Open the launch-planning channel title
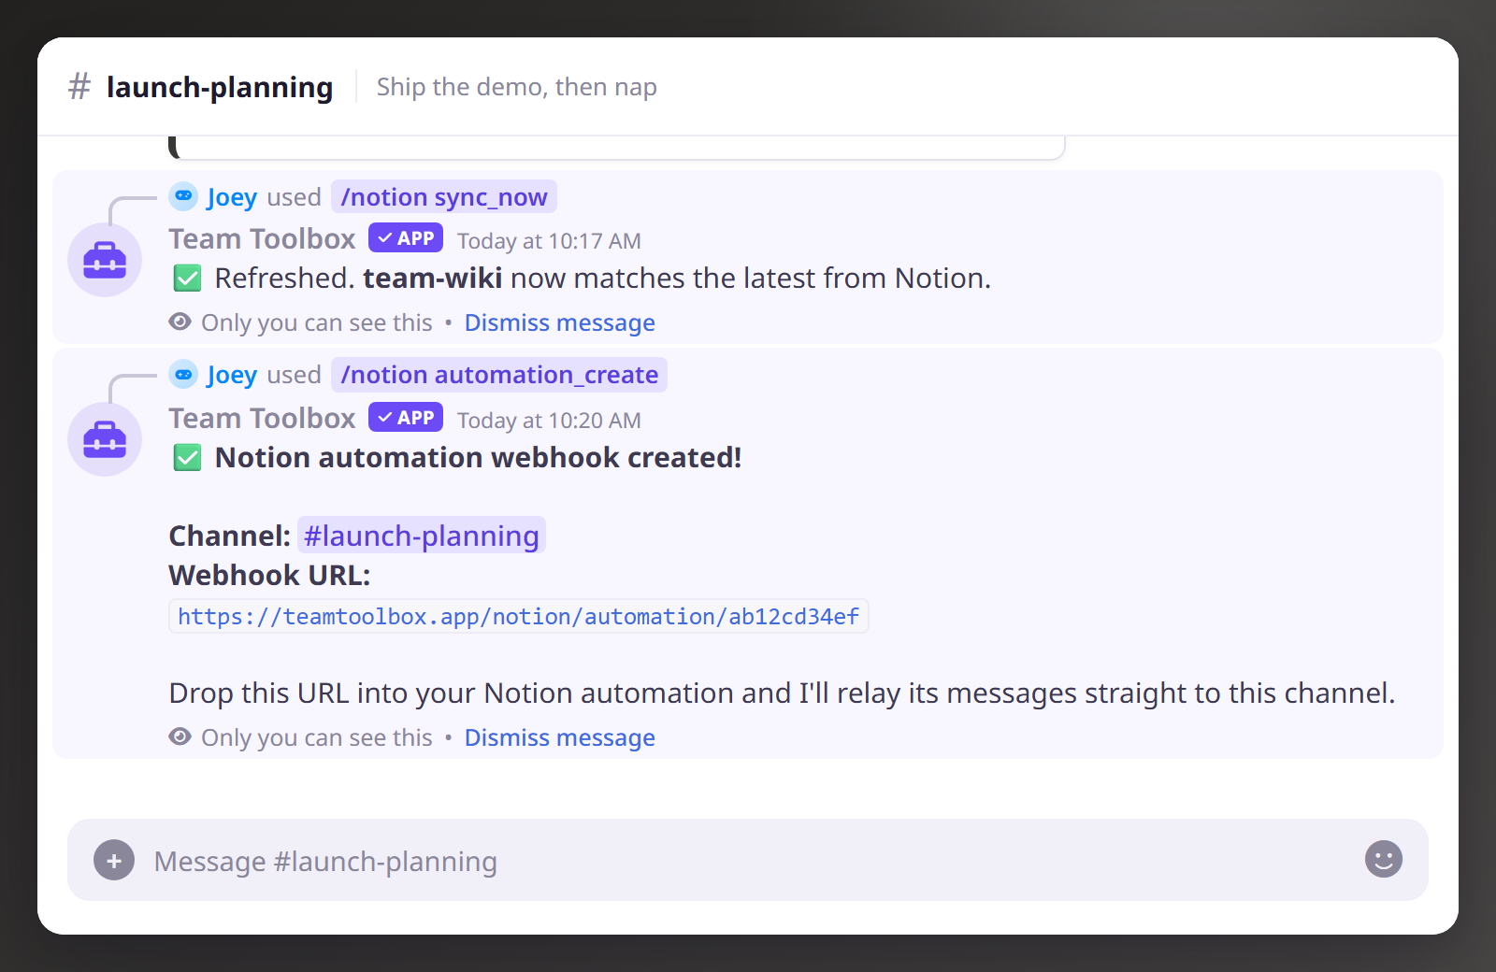Screen dimensions: 1496x972 point(220,87)
